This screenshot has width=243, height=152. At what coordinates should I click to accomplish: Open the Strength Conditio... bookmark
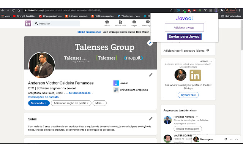point(24,16)
